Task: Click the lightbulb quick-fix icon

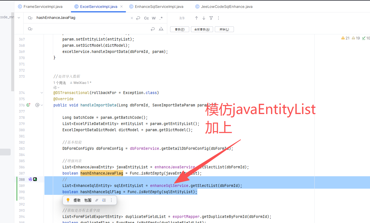Action: pos(68,200)
